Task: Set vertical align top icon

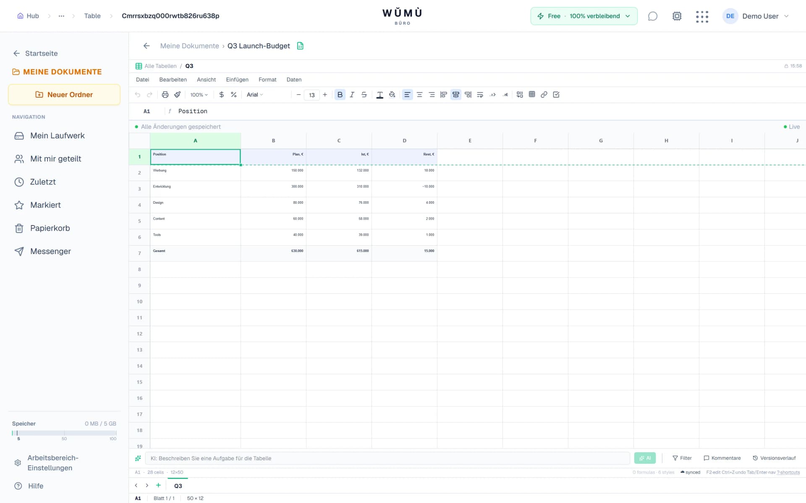Action: pyautogui.click(x=444, y=95)
